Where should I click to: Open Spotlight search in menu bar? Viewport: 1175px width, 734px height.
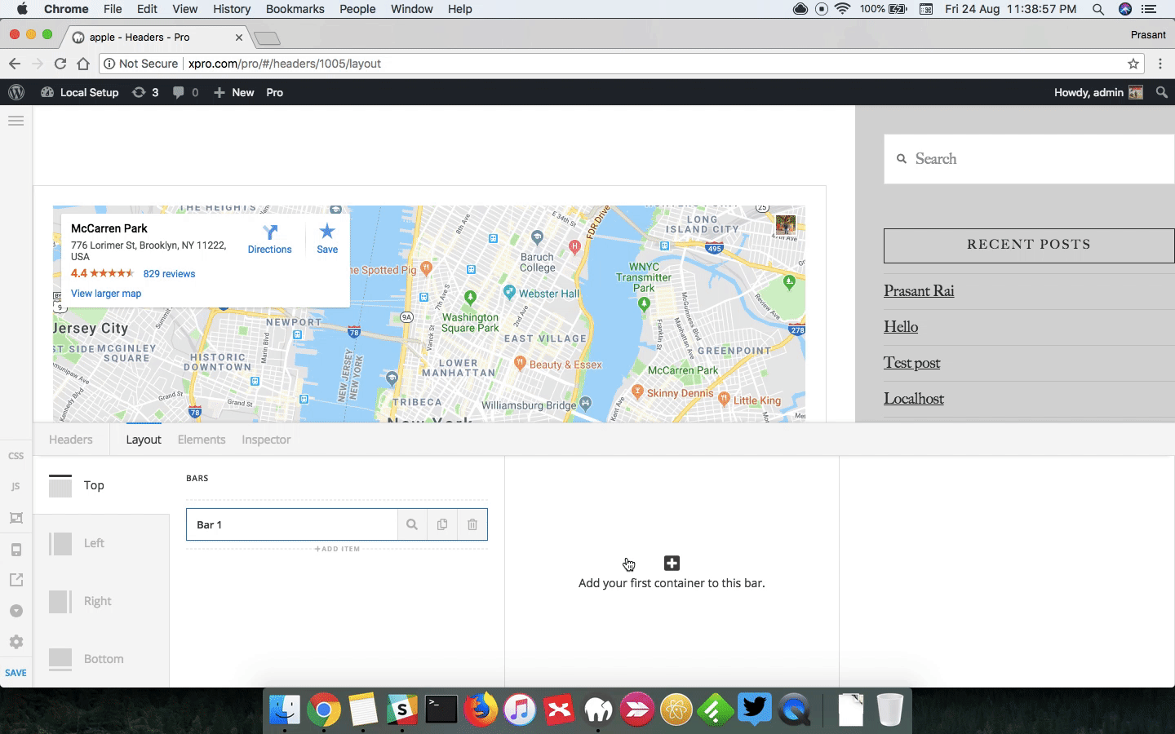pyautogui.click(x=1098, y=9)
